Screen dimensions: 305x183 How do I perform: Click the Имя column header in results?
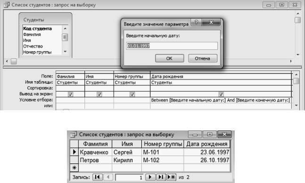click(x=127, y=144)
